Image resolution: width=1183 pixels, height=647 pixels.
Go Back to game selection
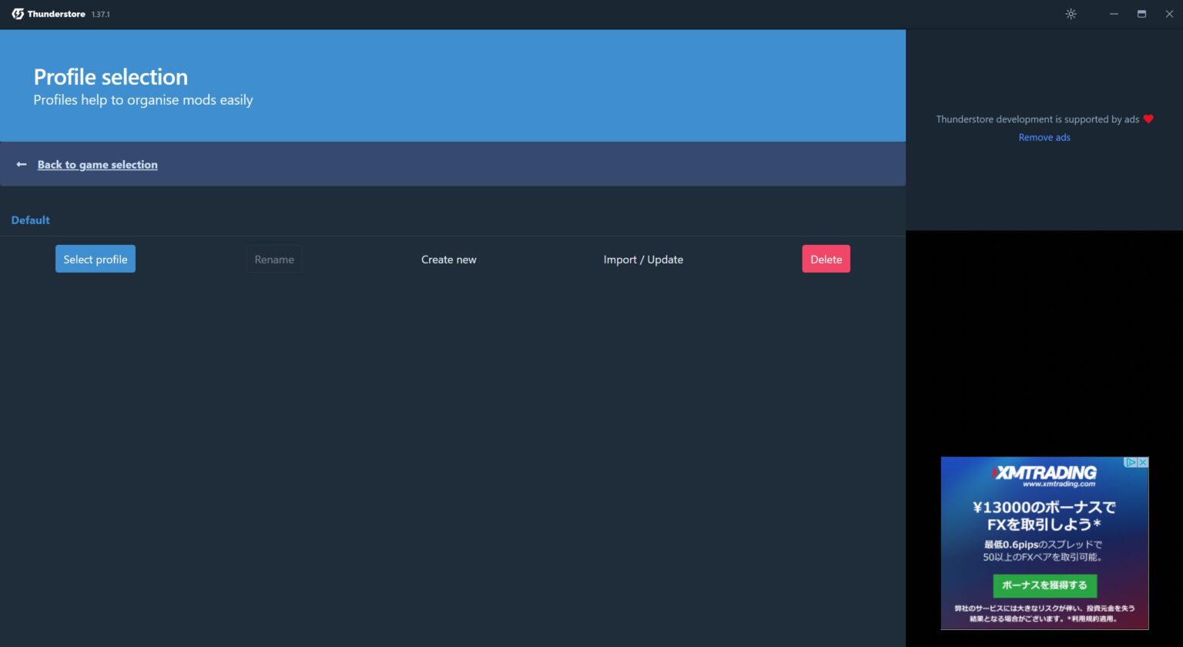click(x=97, y=164)
